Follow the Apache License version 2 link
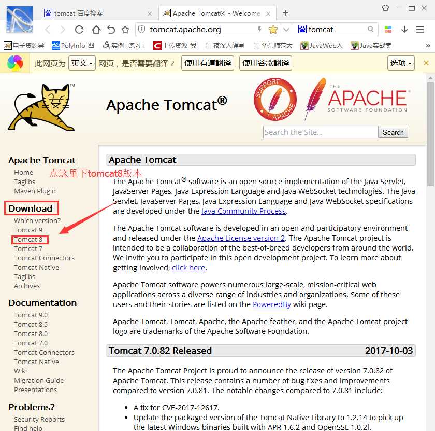Viewport: 435px width, 431px height. (x=241, y=238)
